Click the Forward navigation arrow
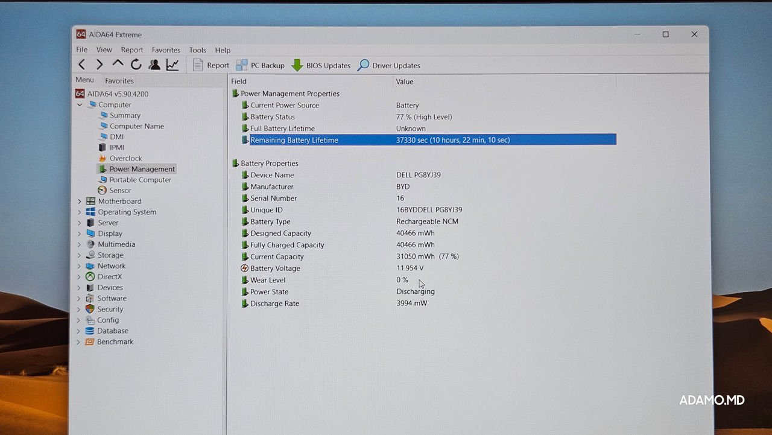This screenshot has height=435, width=772. [x=100, y=65]
